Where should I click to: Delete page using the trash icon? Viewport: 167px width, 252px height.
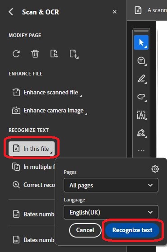pyautogui.click(x=35, y=54)
